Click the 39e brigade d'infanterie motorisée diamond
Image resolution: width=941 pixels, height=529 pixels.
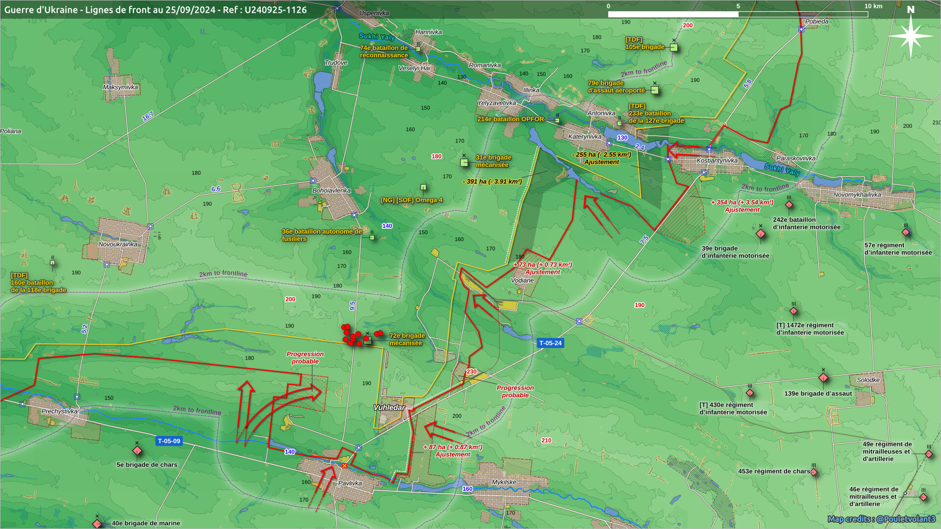761,234
